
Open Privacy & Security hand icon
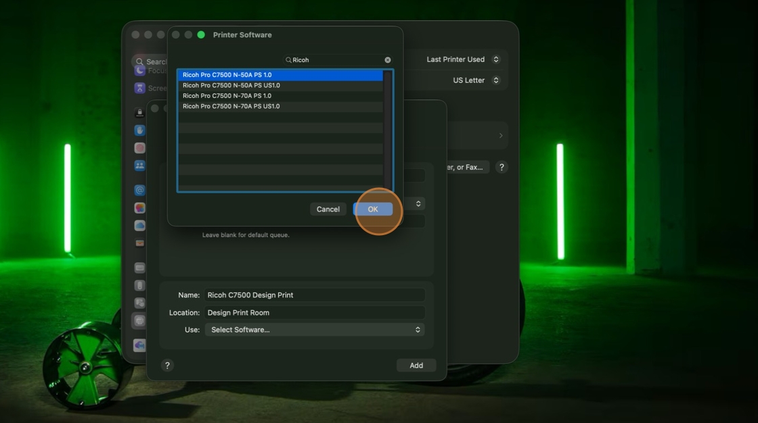pyautogui.click(x=139, y=130)
